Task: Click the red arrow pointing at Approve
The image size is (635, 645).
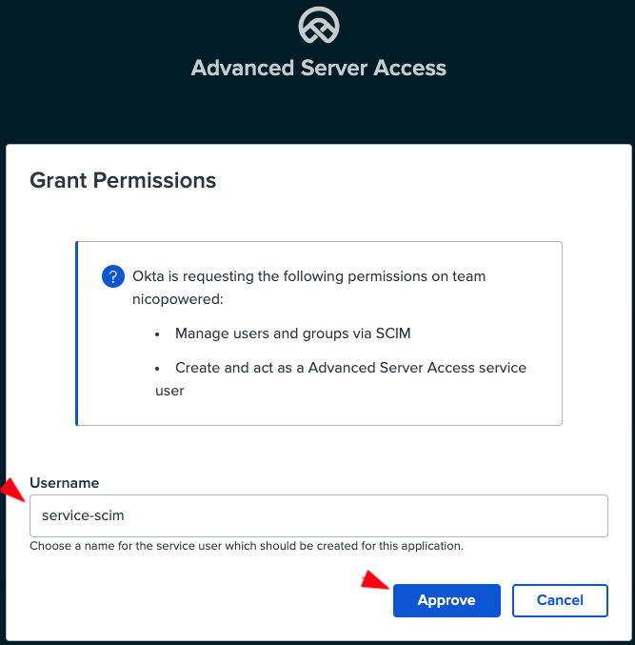Action: [374, 580]
